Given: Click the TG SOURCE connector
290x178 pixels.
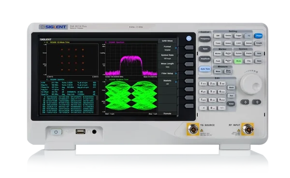Looking at the screenshot, I should [x=193, y=129].
